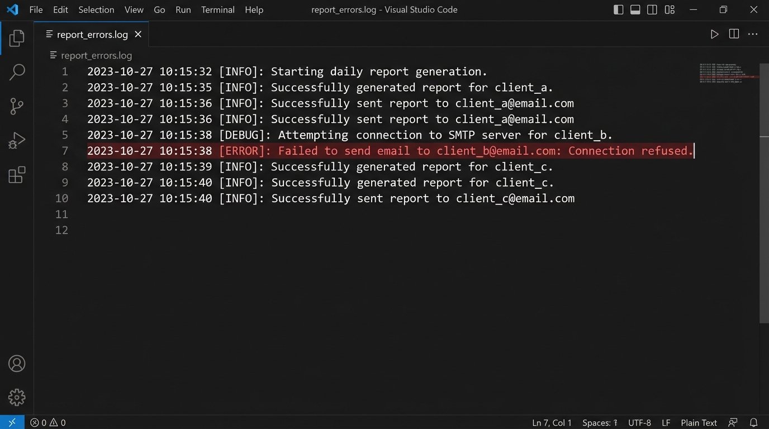Open the More Actions editor menu
The width and height of the screenshot is (769, 429).
(753, 34)
